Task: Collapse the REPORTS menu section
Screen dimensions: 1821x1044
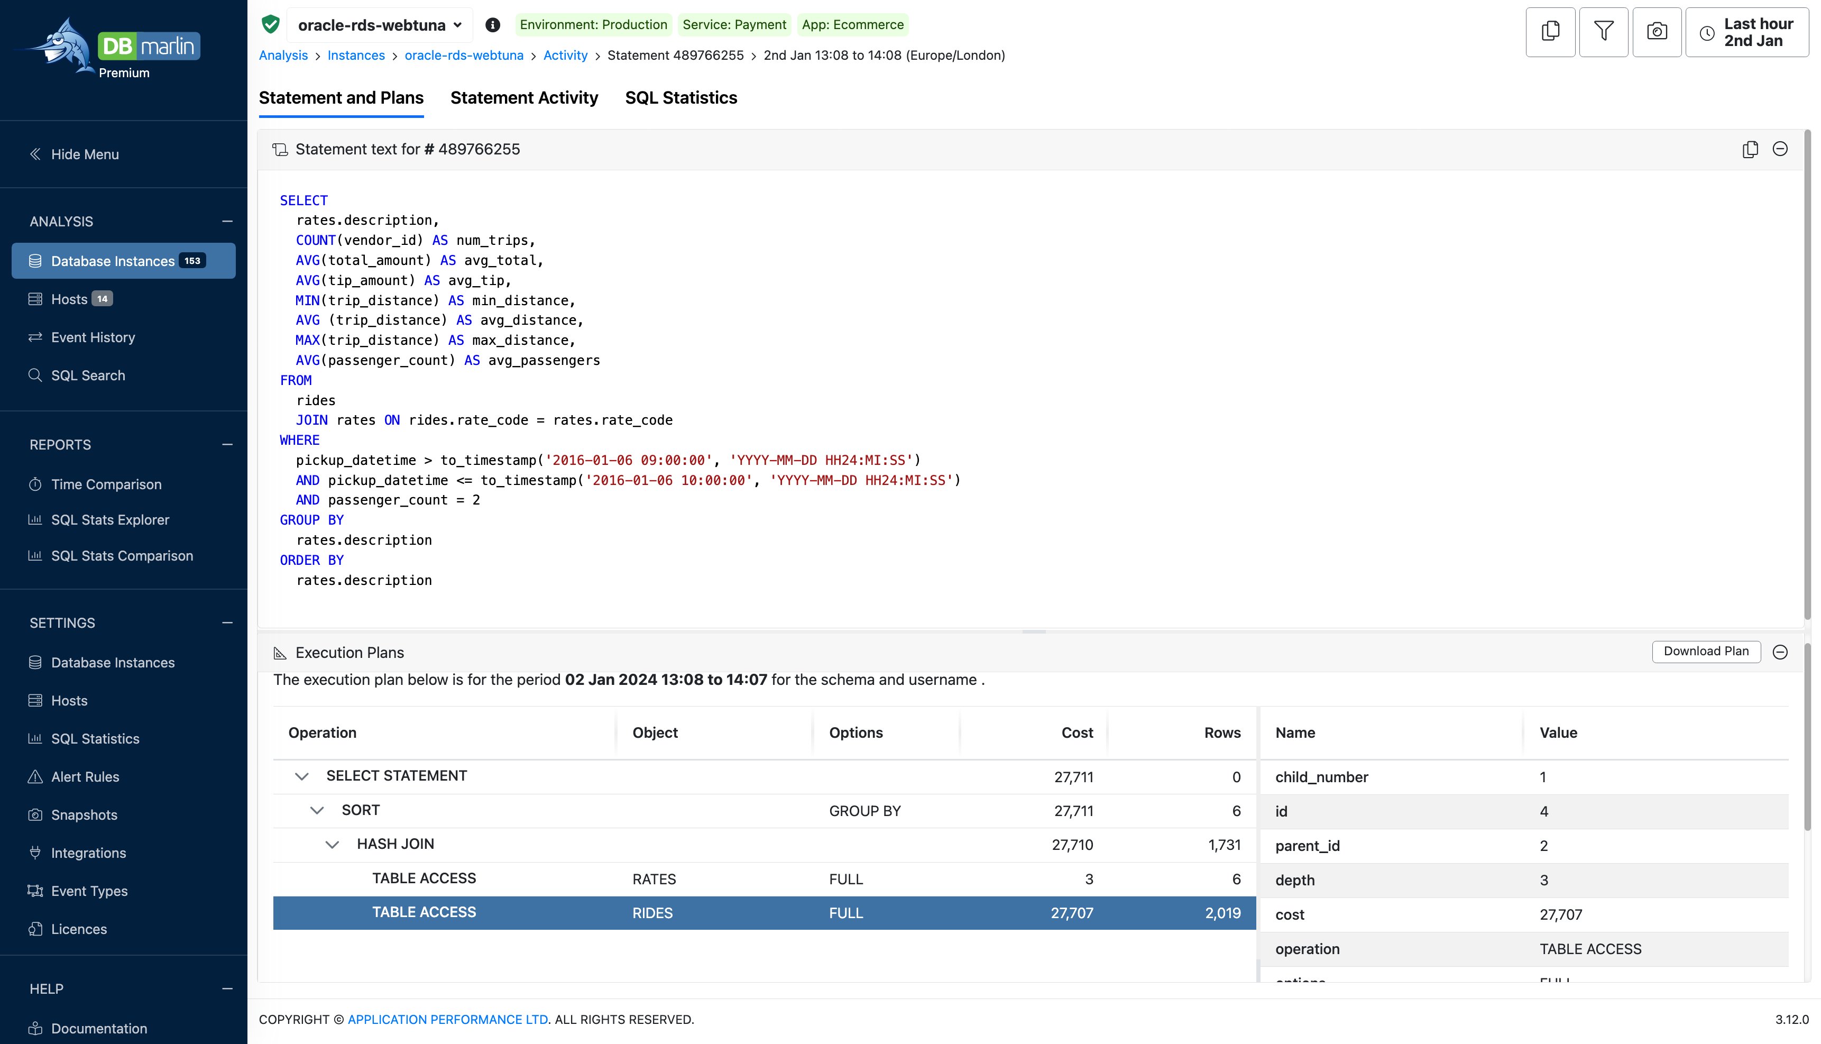Action: [227, 445]
